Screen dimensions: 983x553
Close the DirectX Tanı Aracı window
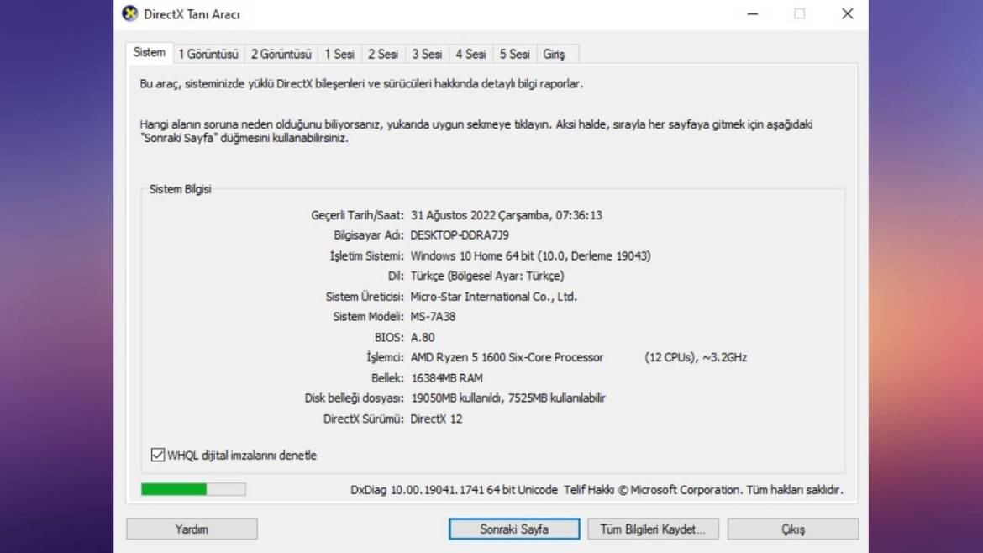847,13
